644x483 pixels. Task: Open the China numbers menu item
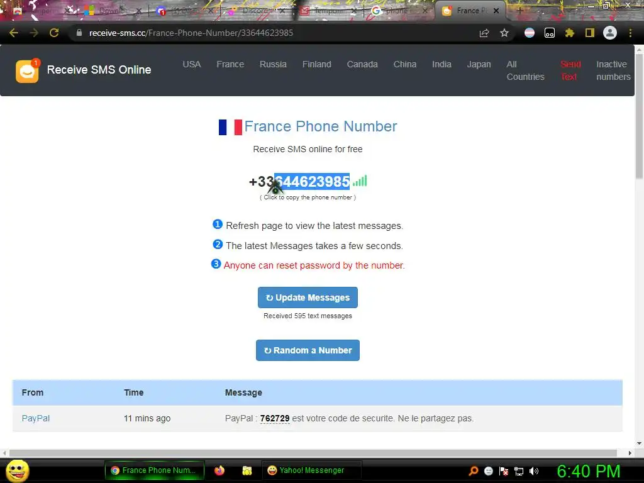(x=405, y=65)
